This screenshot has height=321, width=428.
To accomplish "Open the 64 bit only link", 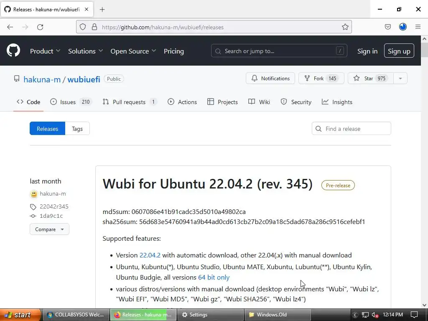I will click(214, 278).
